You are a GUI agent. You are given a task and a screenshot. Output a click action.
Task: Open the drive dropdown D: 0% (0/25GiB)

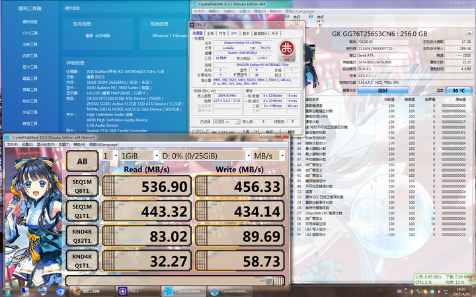tap(206, 156)
